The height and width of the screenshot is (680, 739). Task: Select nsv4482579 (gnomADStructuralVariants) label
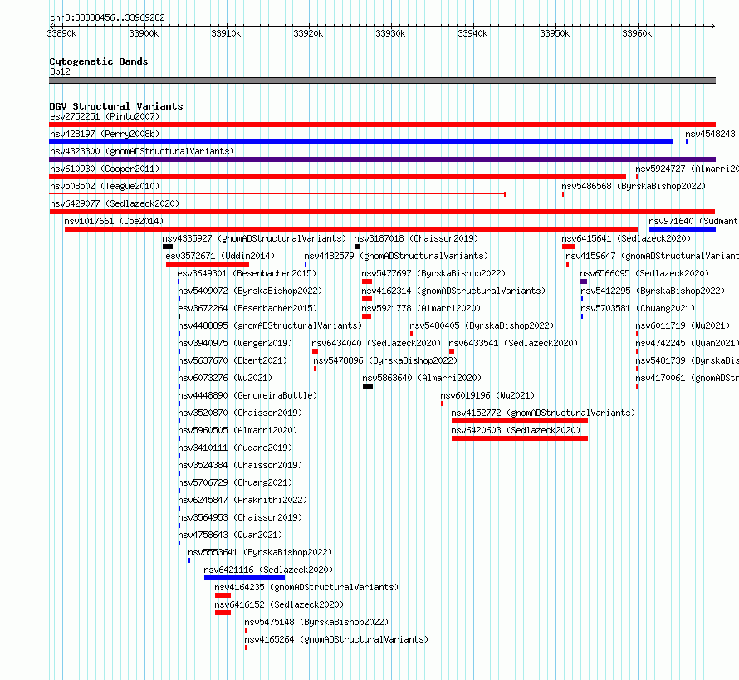[396, 256]
